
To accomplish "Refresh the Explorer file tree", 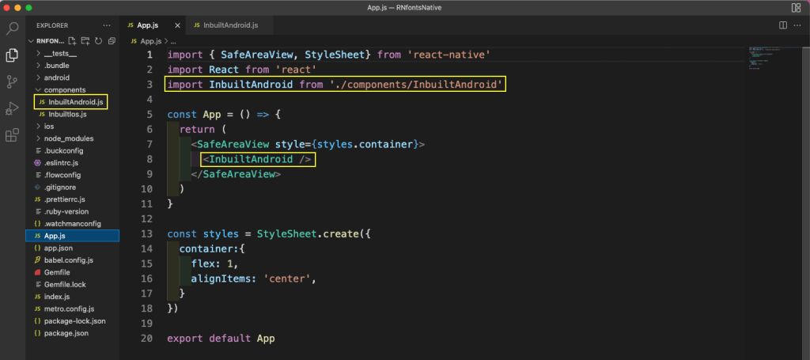I will point(98,40).
